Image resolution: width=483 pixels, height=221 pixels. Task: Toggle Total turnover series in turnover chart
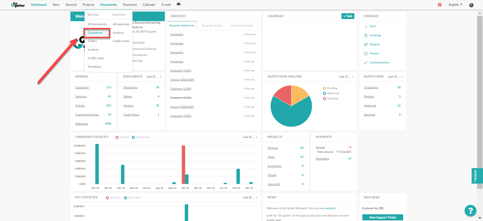click(141, 137)
